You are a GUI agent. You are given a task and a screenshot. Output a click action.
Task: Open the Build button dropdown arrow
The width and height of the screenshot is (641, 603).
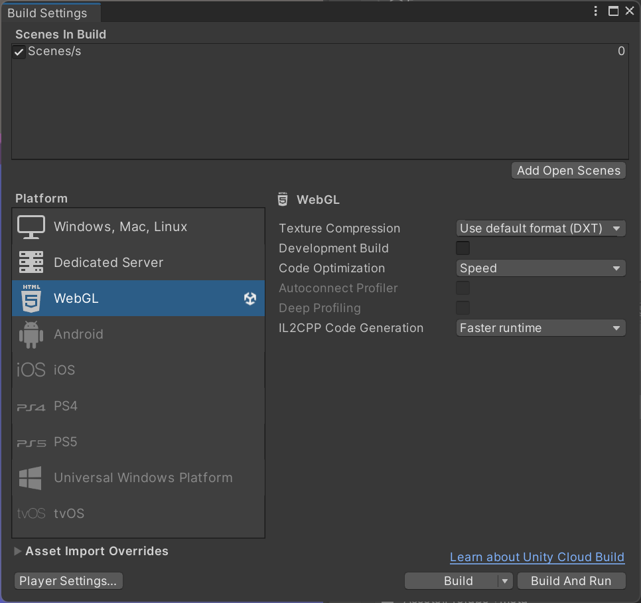pyautogui.click(x=505, y=581)
